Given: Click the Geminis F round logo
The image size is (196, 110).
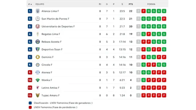Looking at the screenshot, I should point(38,57).
